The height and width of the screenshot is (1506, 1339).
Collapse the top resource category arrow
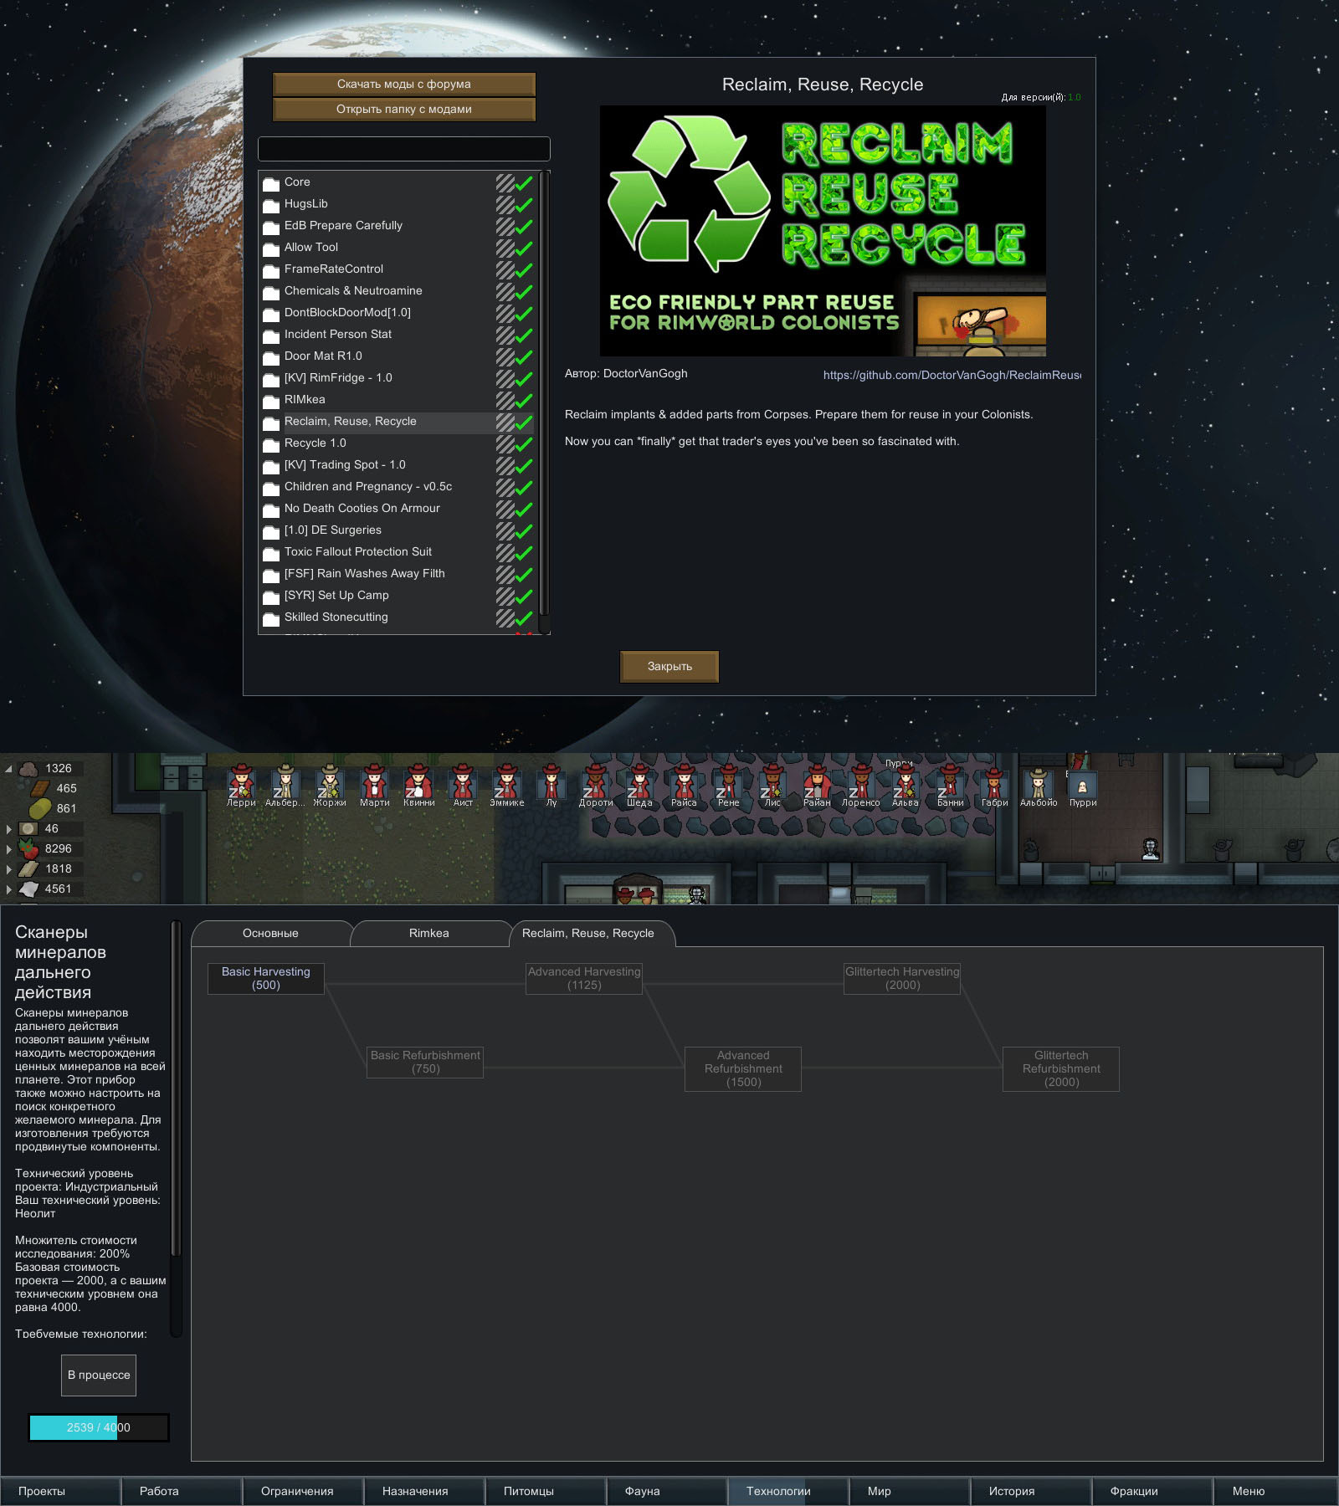[x=9, y=769]
